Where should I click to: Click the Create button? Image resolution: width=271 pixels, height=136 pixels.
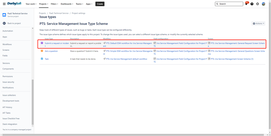[x=100, y=4]
